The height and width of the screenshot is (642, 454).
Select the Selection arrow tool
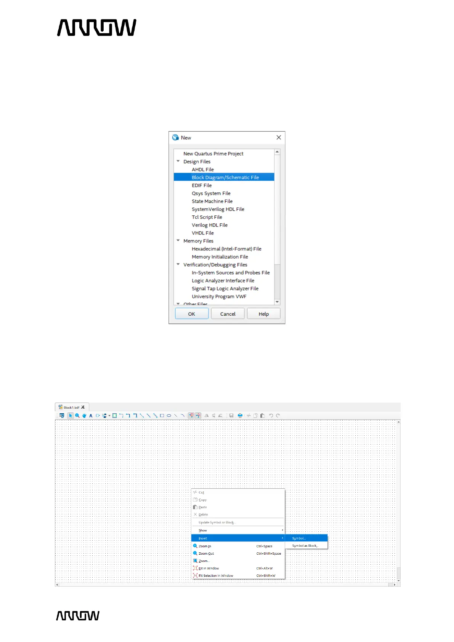70,416
